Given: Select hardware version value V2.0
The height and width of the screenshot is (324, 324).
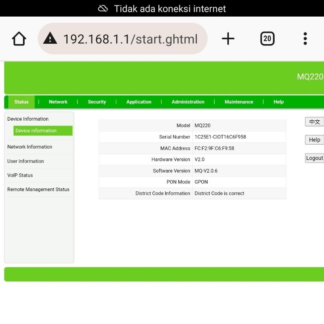Looking at the screenshot, I should pos(199,159).
